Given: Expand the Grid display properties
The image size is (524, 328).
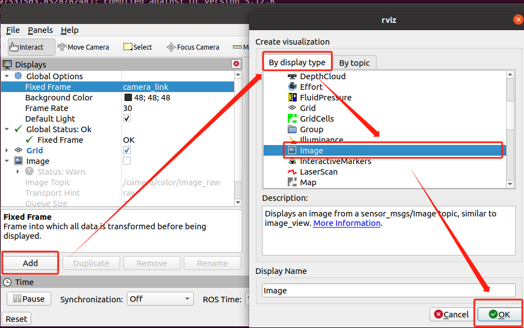Looking at the screenshot, I should pyautogui.click(x=7, y=151).
